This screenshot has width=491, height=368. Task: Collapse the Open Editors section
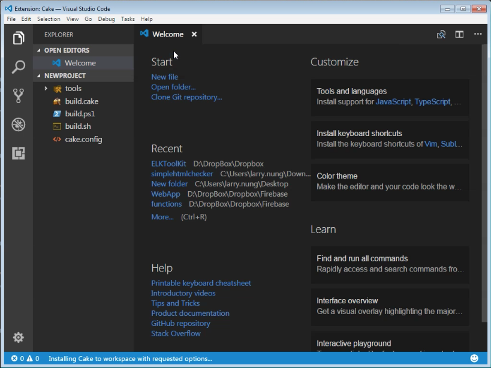[x=39, y=50]
